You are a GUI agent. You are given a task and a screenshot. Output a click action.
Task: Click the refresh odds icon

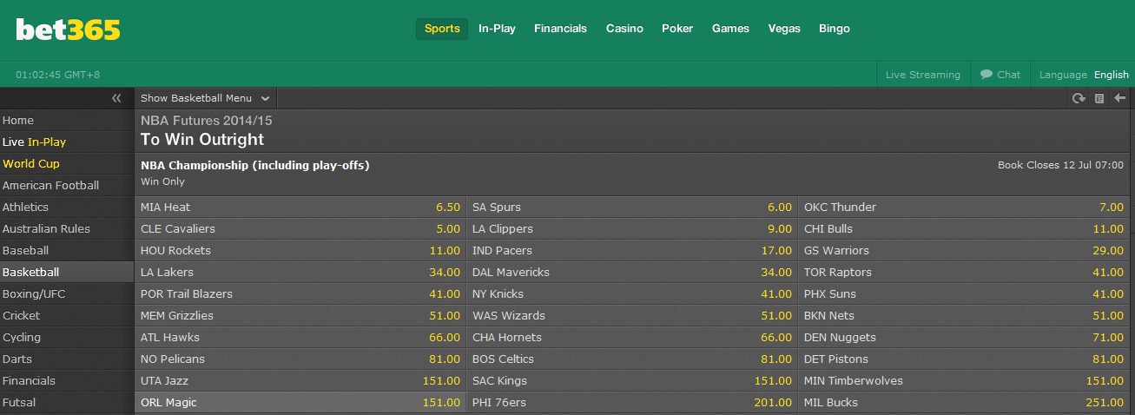coord(1079,98)
